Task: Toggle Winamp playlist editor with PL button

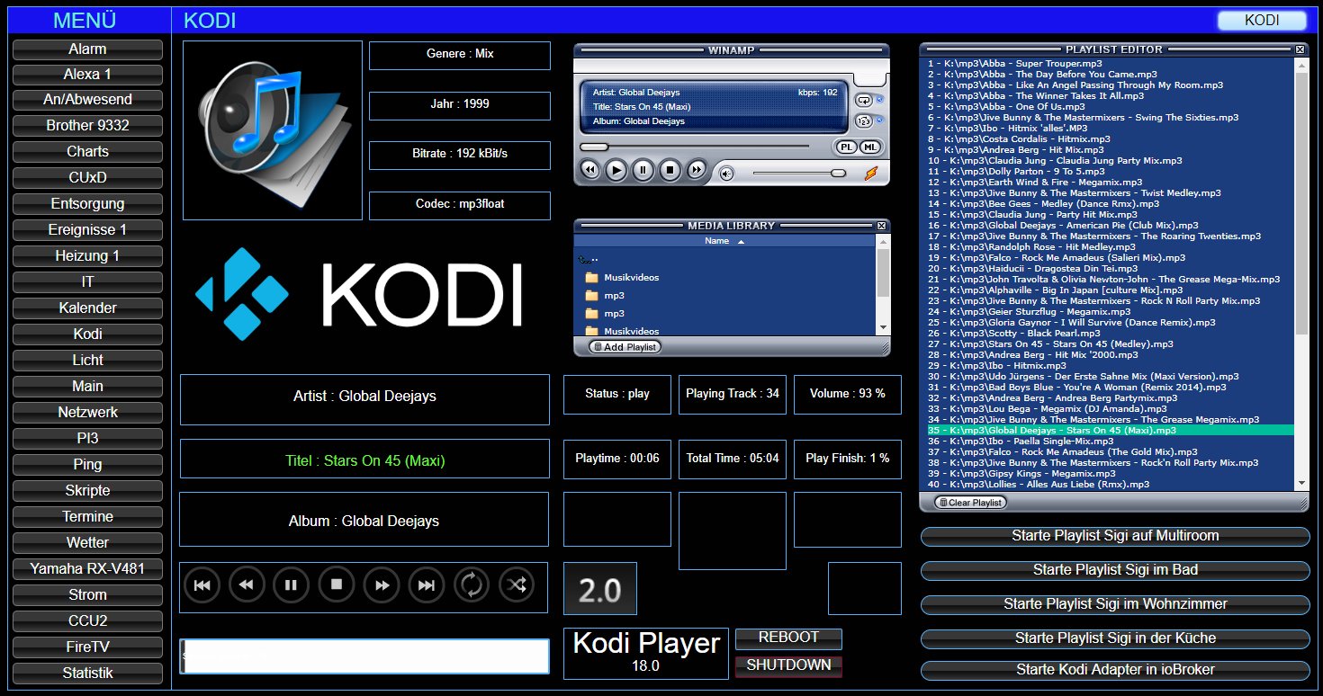Action: click(847, 147)
